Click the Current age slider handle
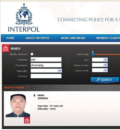 click(x=93, y=54)
